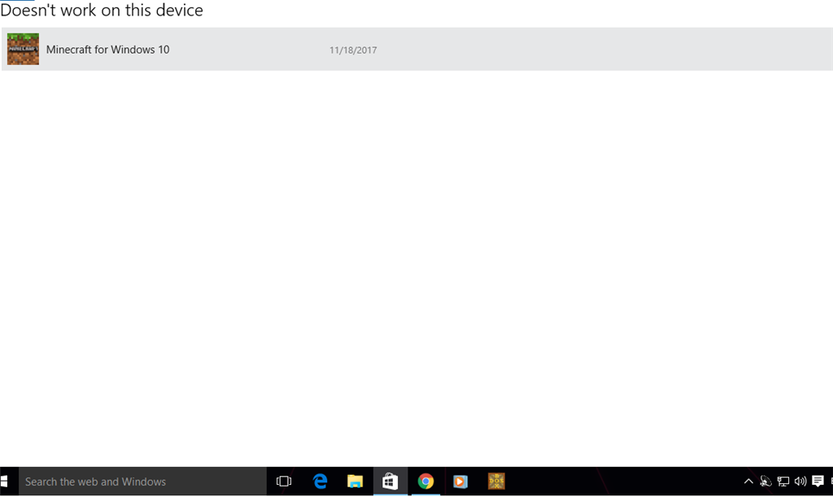833x497 pixels.
Task: Open the media player taskbar icon
Action: pyautogui.click(x=460, y=481)
